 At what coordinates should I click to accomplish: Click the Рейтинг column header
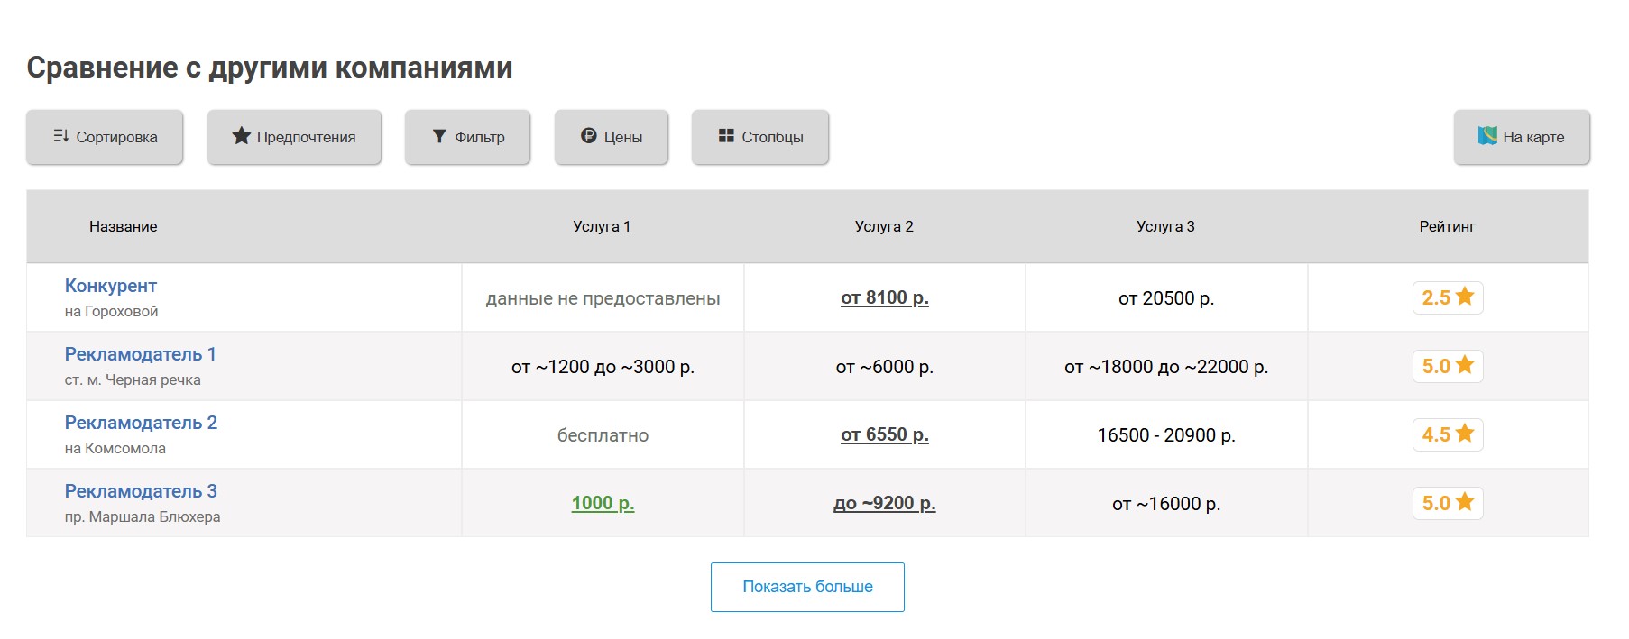[1447, 226]
